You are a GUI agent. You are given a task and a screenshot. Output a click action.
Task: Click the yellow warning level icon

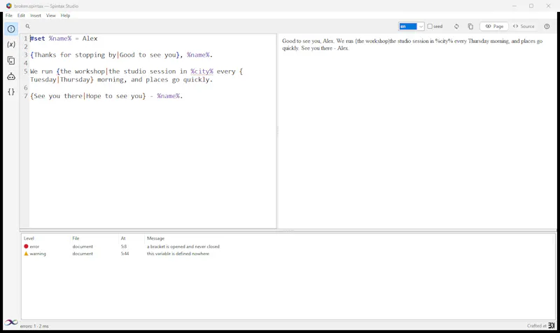coord(26,254)
